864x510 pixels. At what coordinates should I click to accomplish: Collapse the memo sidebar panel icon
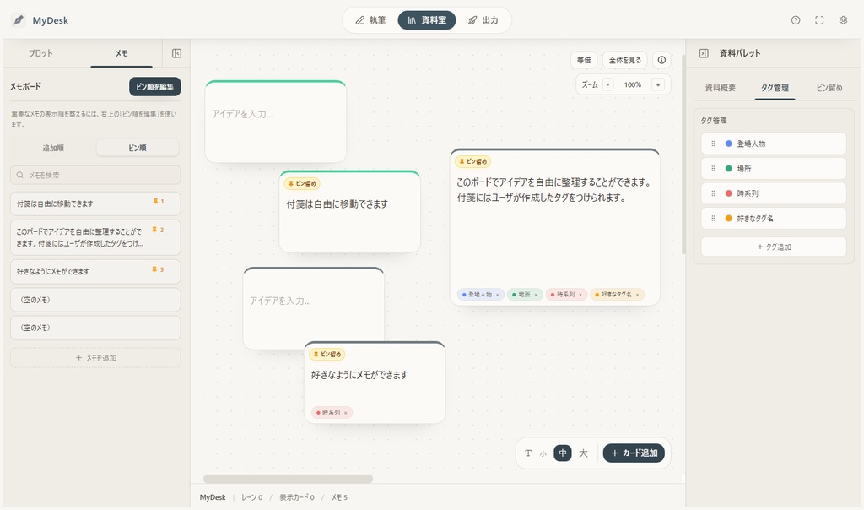175,52
